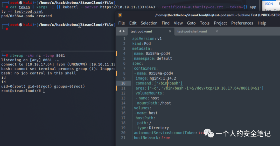Screen dimensions: 280x146
Task: Open the View menu
Action: click(x=178, y=23)
